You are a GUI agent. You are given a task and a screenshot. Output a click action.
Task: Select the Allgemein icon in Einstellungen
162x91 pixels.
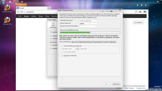point(53,25)
